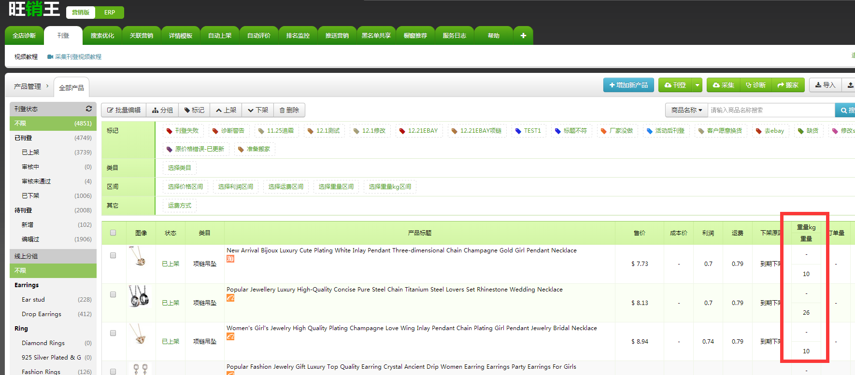Switch to the 关联营销 tab
Image resolution: width=855 pixels, height=375 pixels.
point(142,36)
